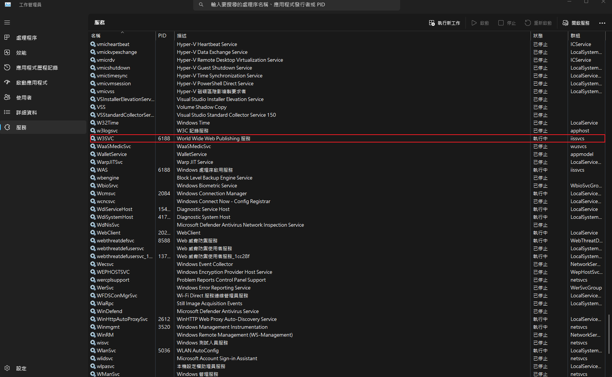Click the WinDefend service gear icon
The image size is (612, 377).
pos(93,311)
